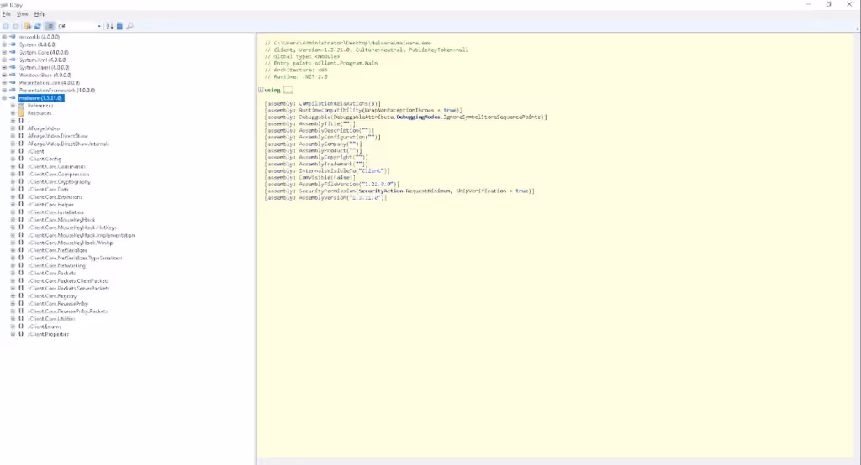Click the AForge.Video namespace braces icon

tap(21, 128)
